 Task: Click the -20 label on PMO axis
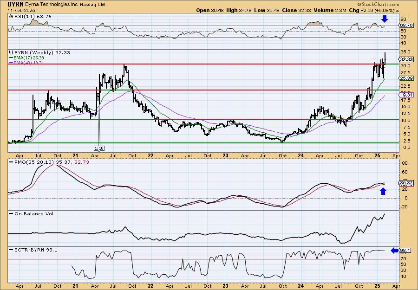pos(403,206)
